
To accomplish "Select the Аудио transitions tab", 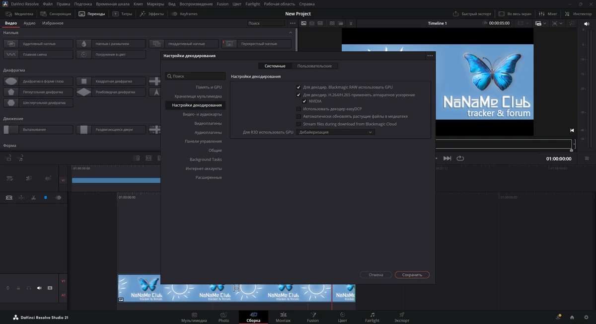I will coord(29,23).
